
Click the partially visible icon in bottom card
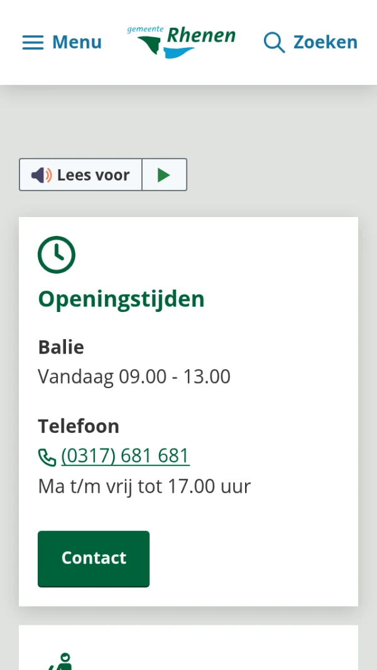point(60,662)
